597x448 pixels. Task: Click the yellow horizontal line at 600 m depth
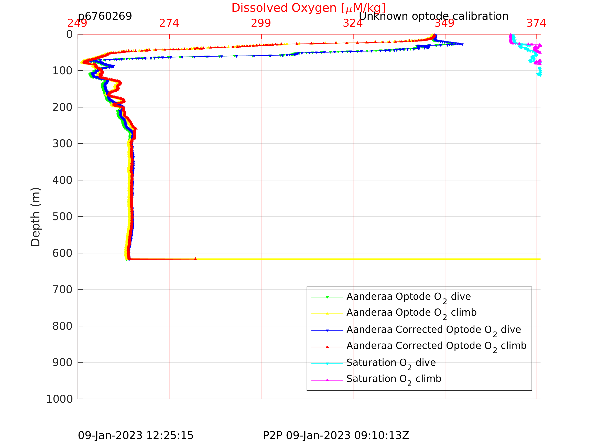[368, 259]
